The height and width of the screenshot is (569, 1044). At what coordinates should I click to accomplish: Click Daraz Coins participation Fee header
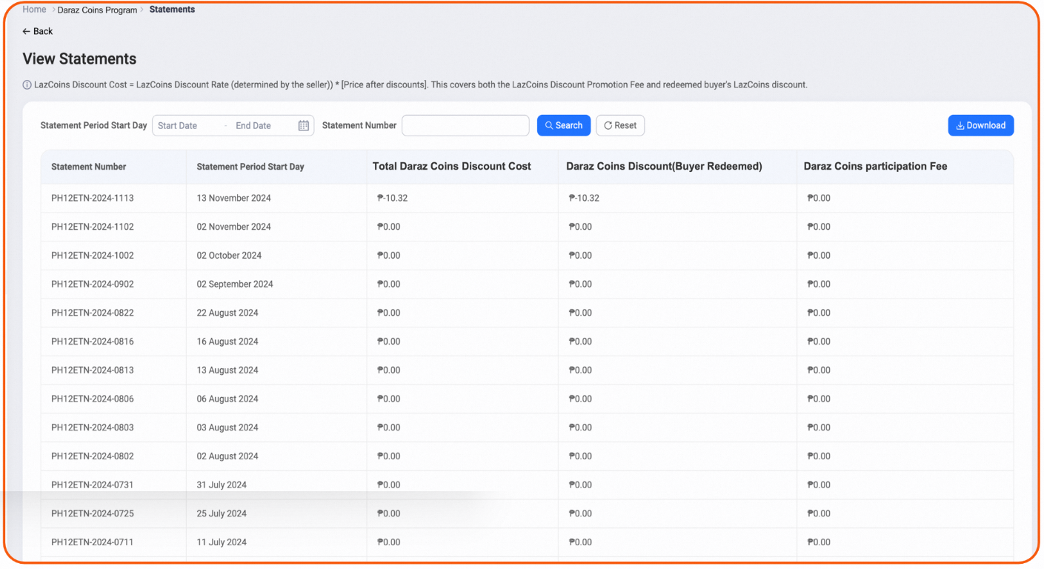[x=875, y=167]
